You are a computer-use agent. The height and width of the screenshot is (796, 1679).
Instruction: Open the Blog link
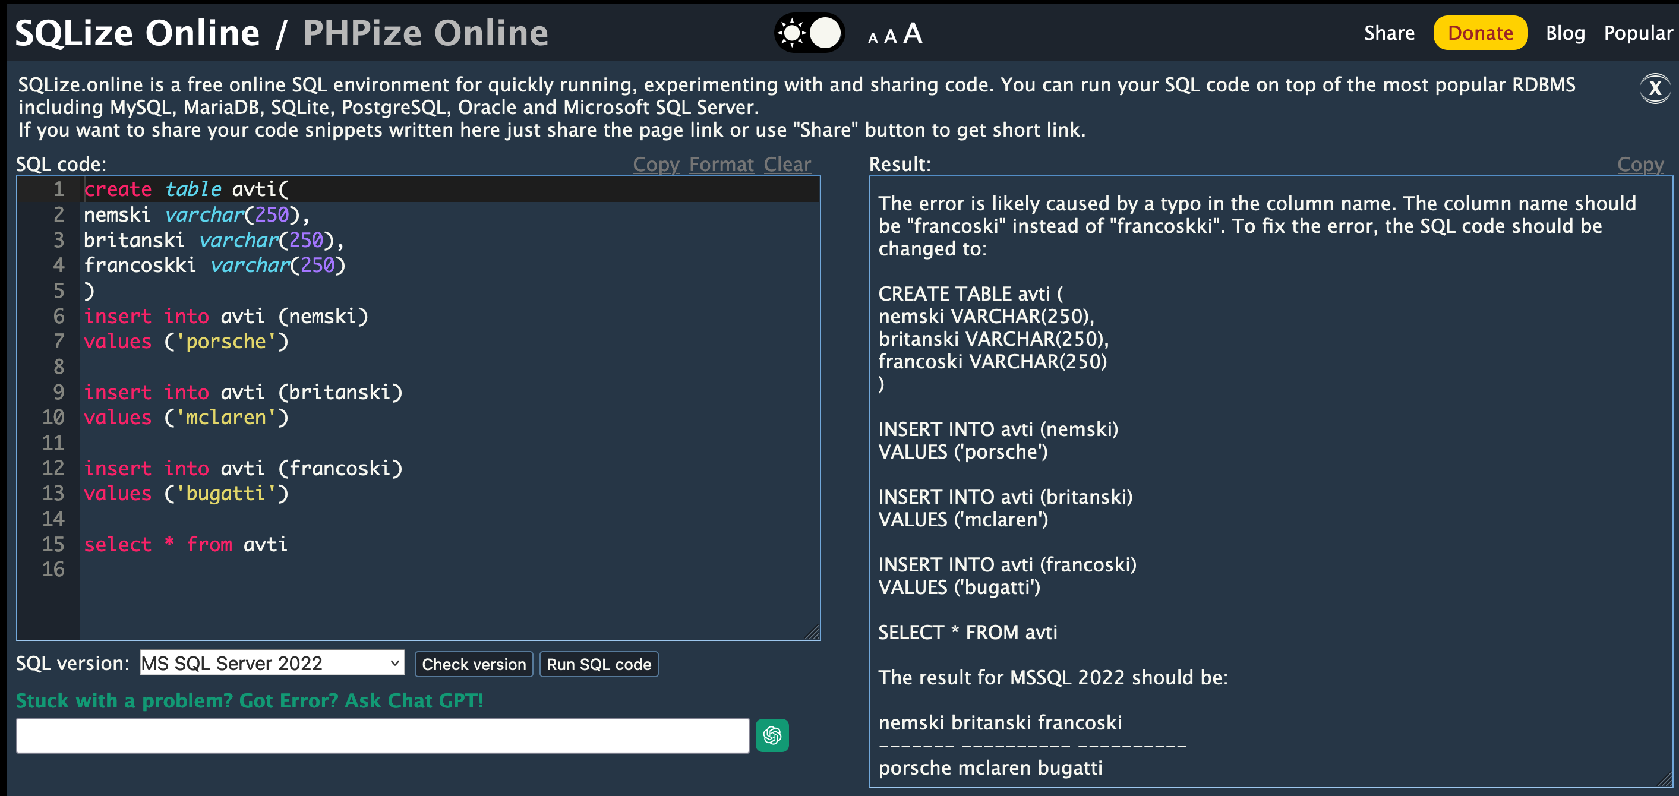[1565, 33]
